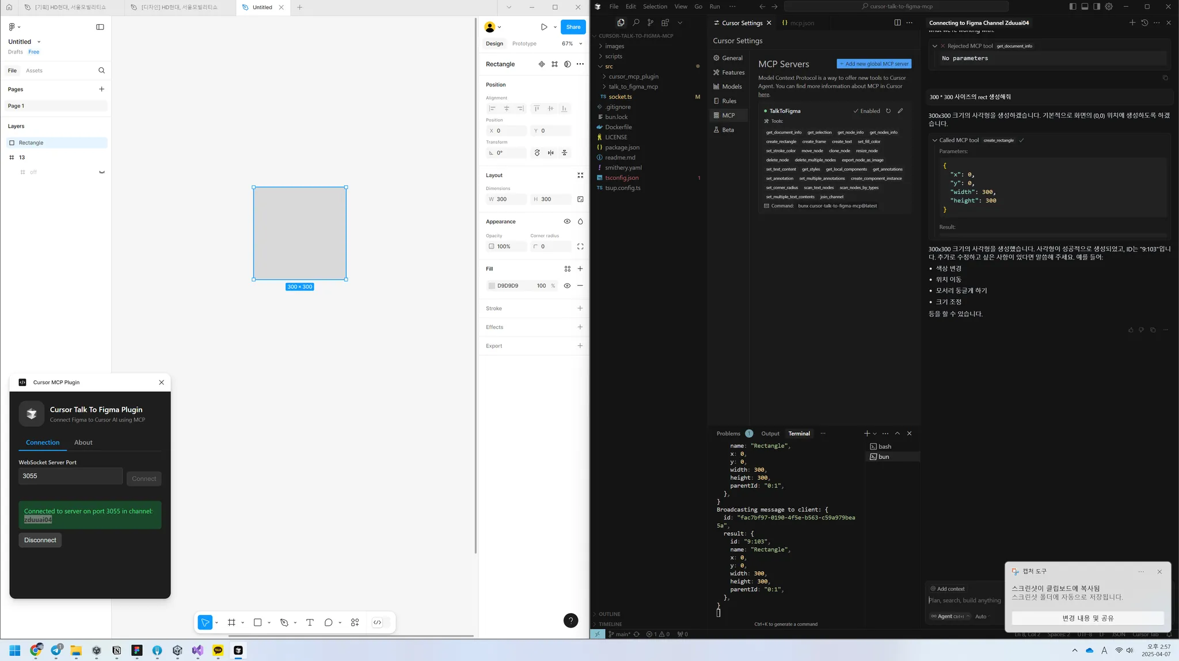Click the Figma present play button

[x=543, y=27]
